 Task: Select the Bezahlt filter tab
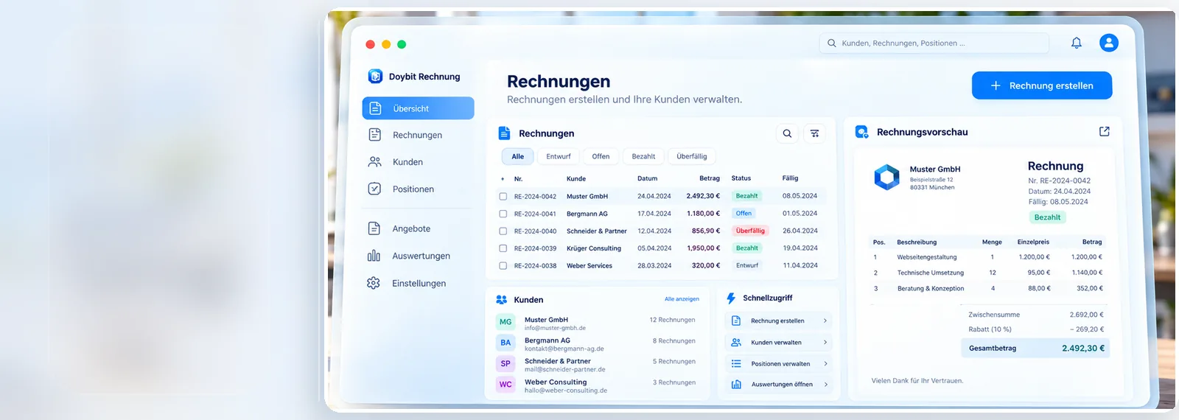(643, 156)
